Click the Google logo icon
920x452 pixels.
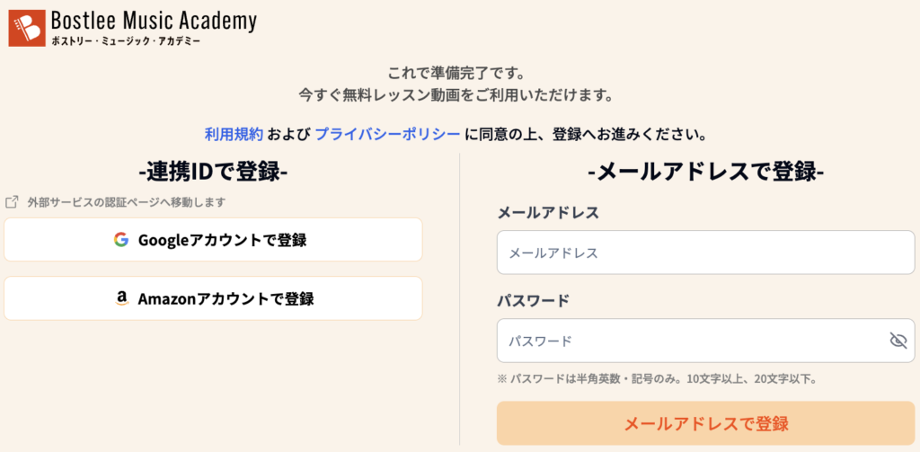pos(121,240)
